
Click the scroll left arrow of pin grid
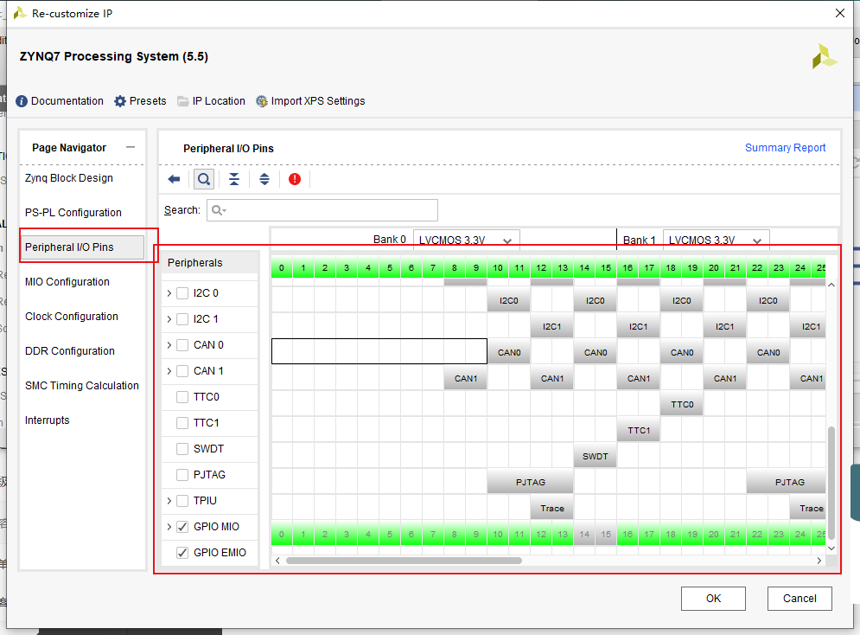pos(278,561)
